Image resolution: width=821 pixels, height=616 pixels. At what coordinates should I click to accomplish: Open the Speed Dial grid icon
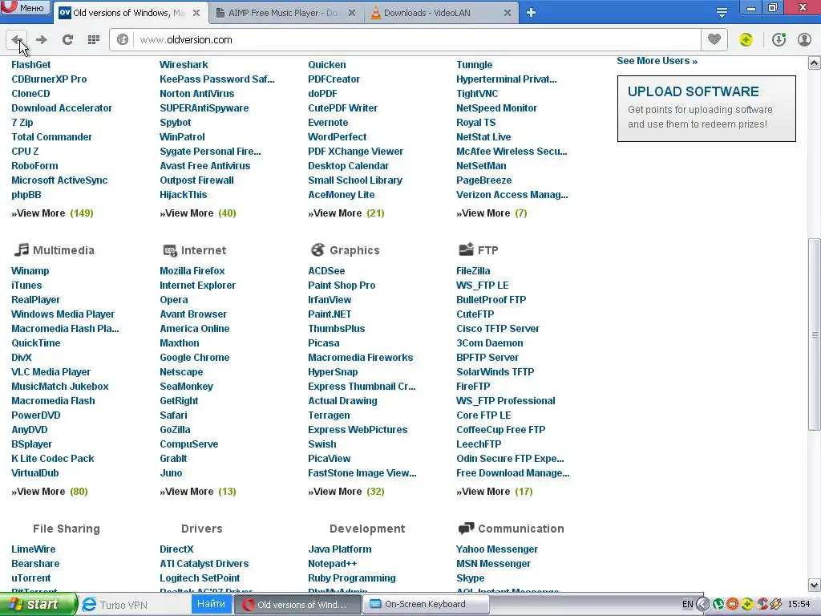(x=94, y=40)
